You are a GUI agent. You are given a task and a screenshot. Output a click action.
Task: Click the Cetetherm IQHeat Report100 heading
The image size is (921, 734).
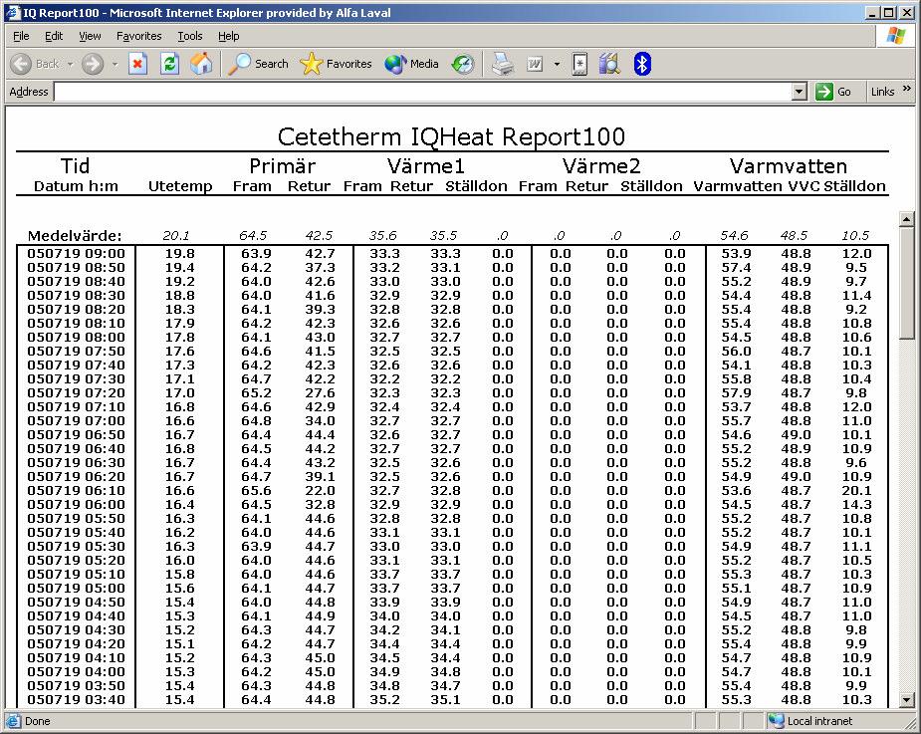click(x=451, y=136)
